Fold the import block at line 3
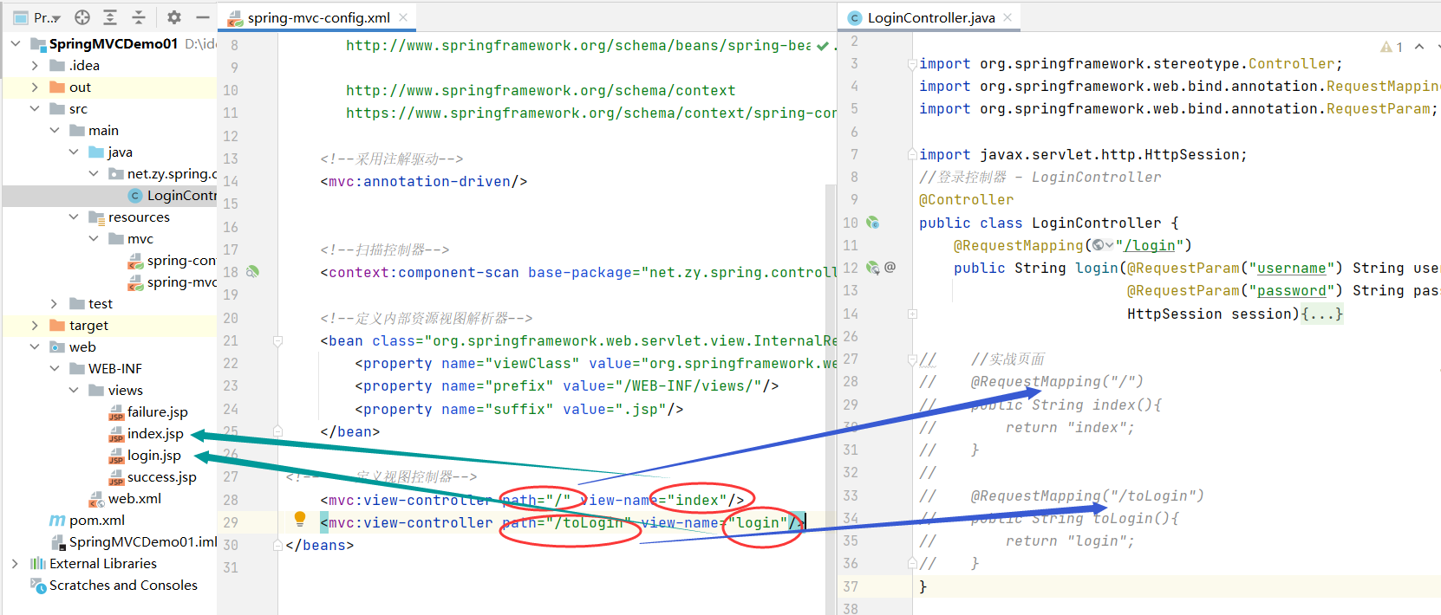Viewport: 1441px width, 615px height. coord(912,64)
